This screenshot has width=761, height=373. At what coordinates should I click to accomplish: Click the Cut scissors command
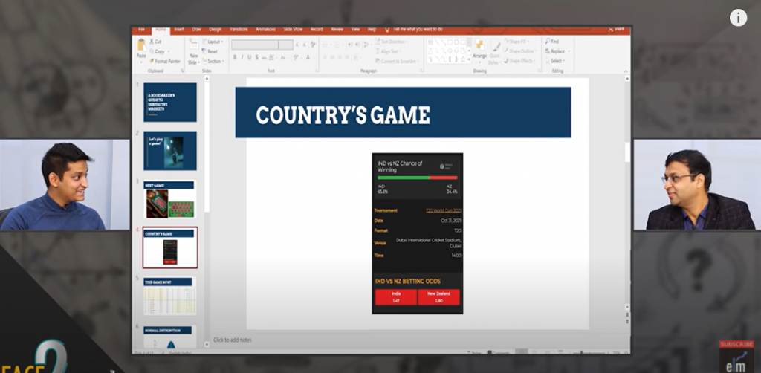click(155, 42)
